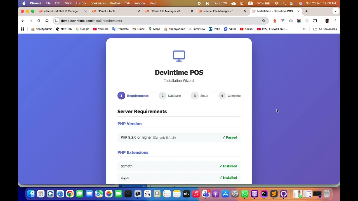This screenshot has height=201, width=358.
Task: Open the Extensions puzzle-piece menu
Action: click(x=315, y=21)
